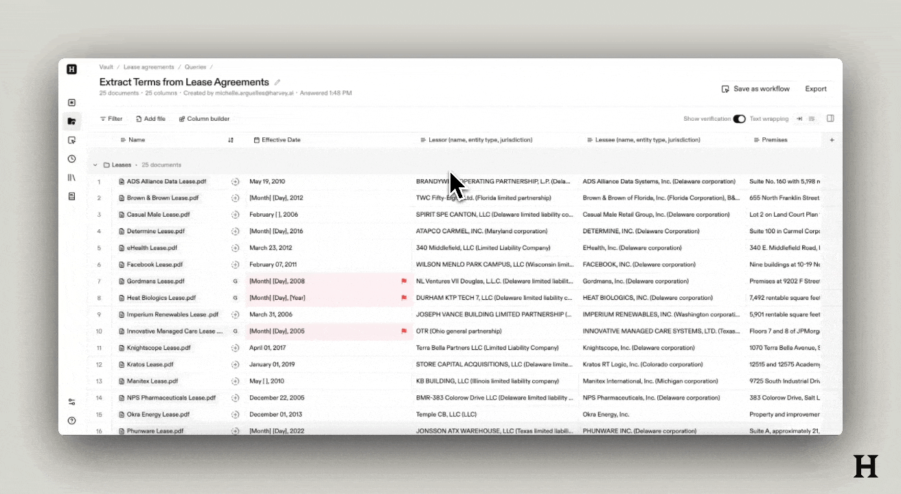901x494 pixels.
Task: Select the 'Temple CB, LLC (LLC)' lessor cell
Action: pos(495,414)
